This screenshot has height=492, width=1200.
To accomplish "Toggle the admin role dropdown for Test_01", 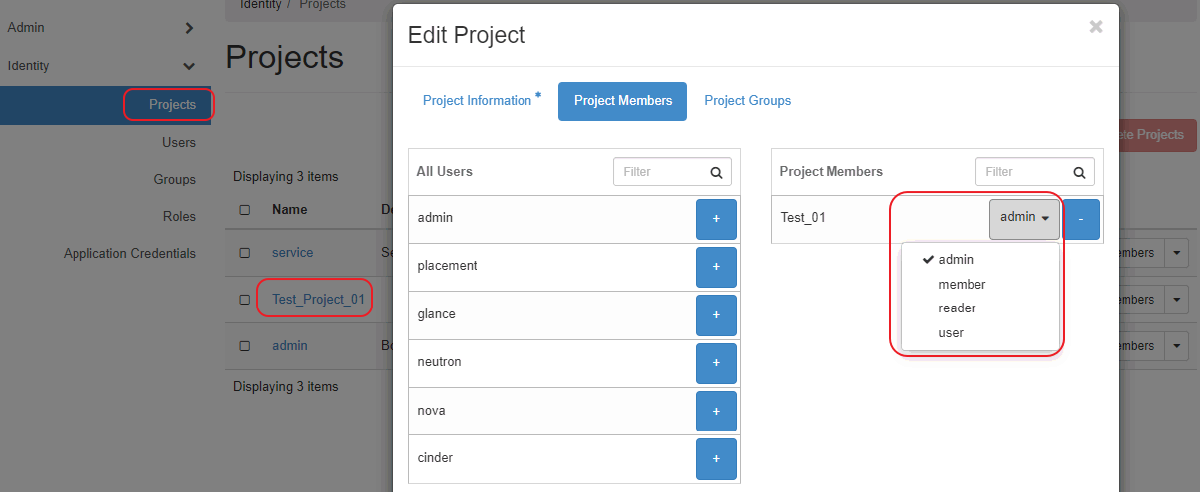I will pyautogui.click(x=1024, y=219).
